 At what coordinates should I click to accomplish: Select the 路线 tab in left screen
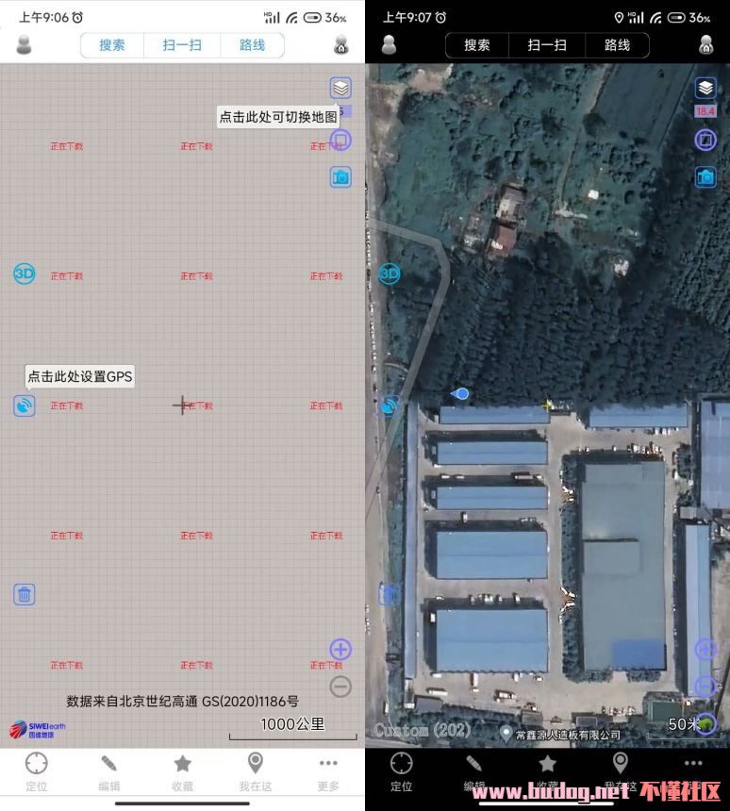[253, 45]
